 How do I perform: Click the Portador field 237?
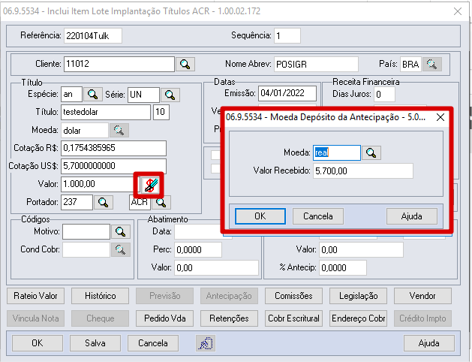(77, 202)
